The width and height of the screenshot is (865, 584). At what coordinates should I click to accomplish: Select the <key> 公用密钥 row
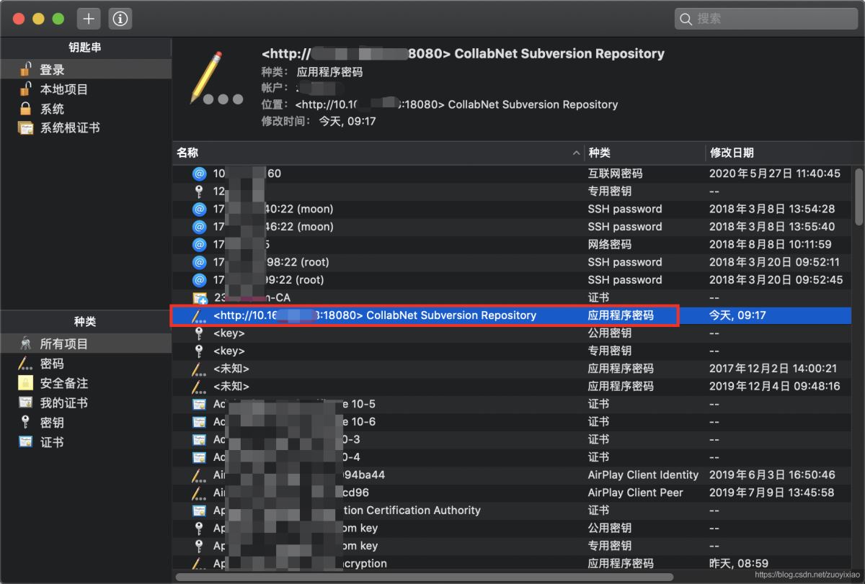[x=513, y=333]
